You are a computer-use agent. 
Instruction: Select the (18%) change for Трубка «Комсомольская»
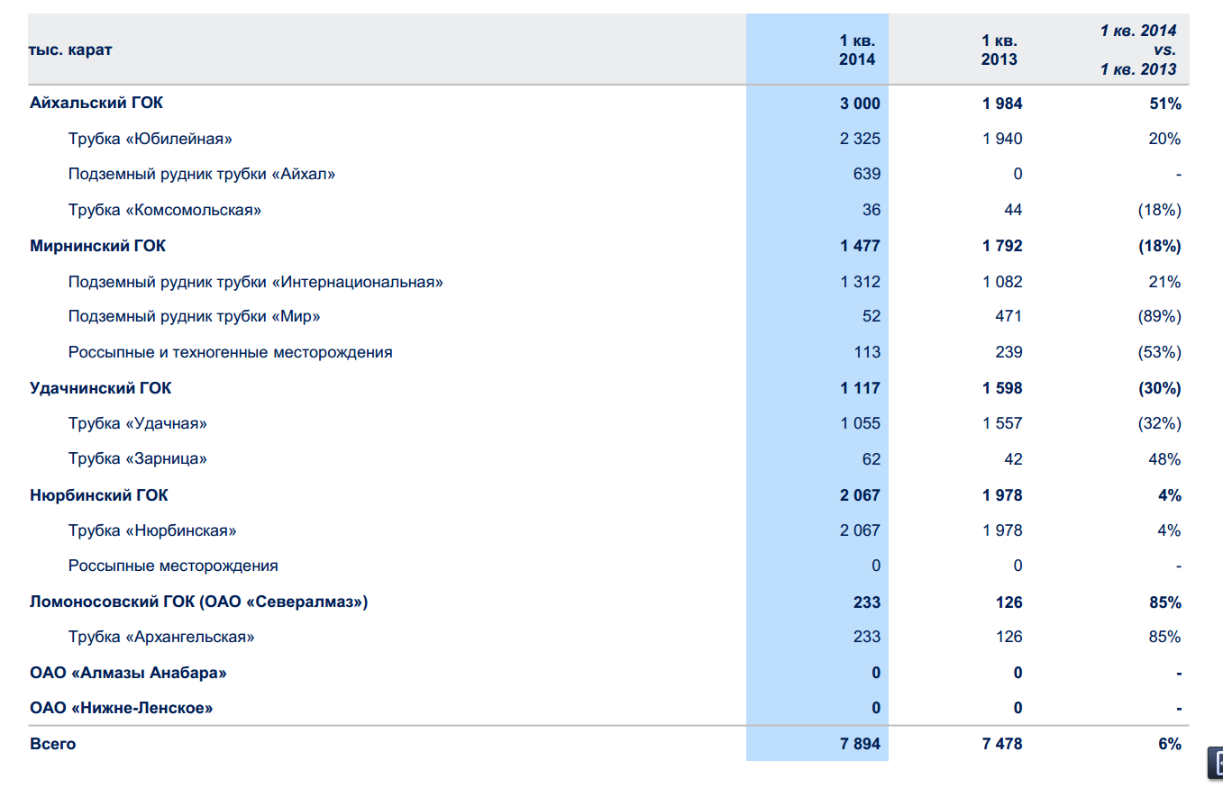(1159, 210)
